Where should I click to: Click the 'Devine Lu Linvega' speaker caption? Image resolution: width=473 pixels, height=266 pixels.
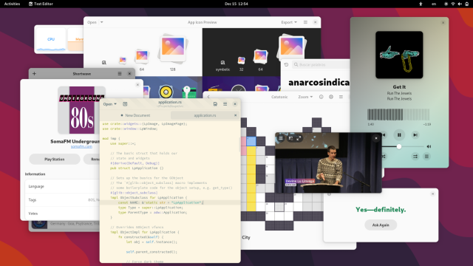tap(300, 181)
